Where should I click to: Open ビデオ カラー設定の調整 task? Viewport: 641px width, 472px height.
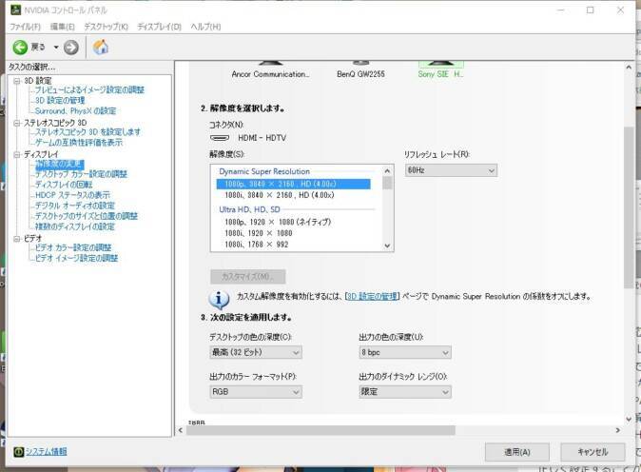point(73,247)
